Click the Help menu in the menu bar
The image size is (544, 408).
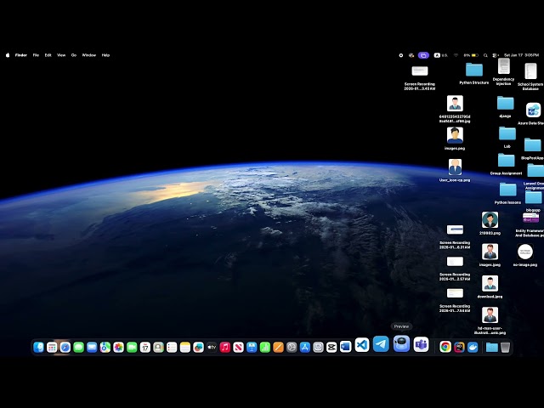click(105, 54)
